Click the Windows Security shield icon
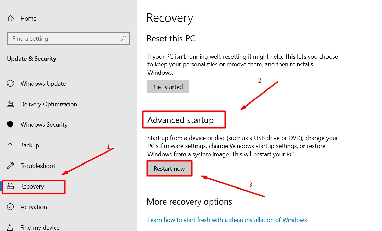The image size is (382, 231). 10,124
